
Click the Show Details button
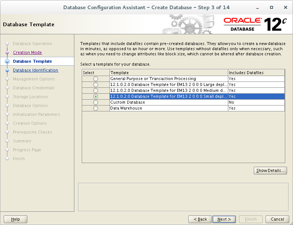[x=270, y=171]
